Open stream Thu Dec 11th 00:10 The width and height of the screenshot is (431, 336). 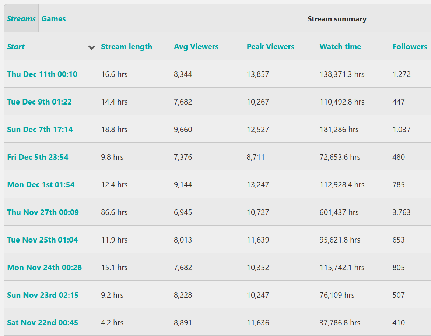click(x=42, y=74)
